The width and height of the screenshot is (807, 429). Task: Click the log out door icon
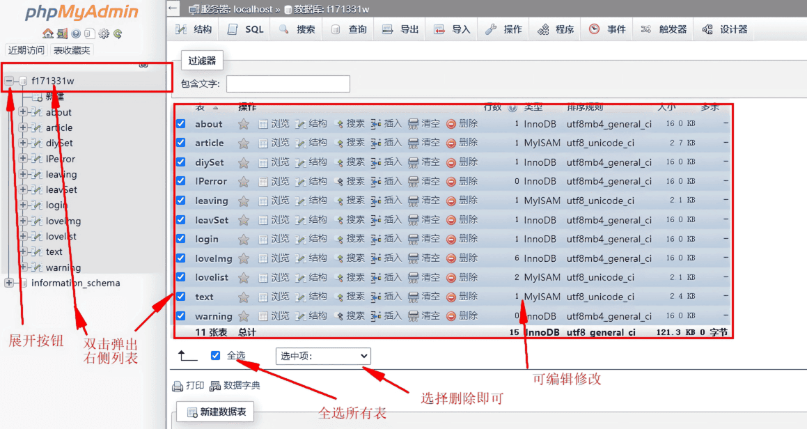[x=62, y=33]
